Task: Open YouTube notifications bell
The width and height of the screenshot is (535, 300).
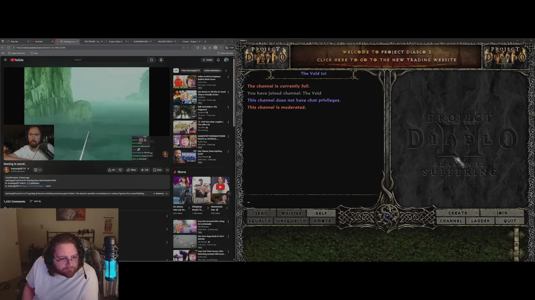Action: [x=218, y=60]
